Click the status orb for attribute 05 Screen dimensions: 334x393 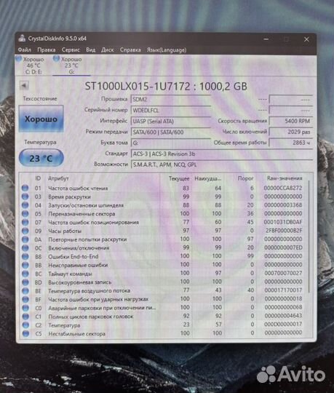[x=25, y=213]
